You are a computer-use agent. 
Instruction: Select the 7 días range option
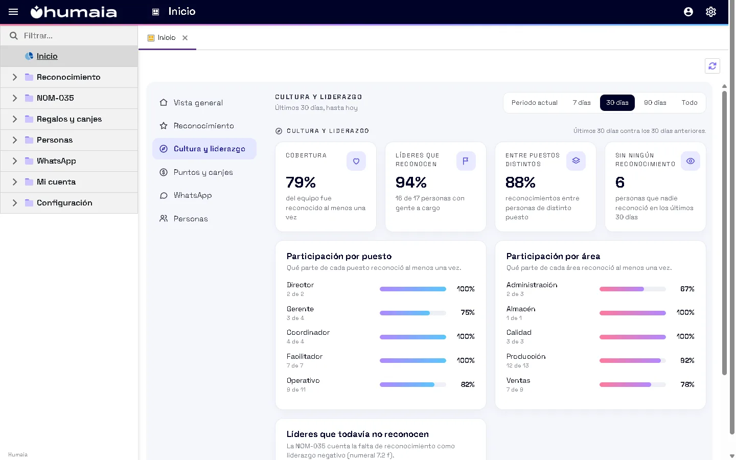click(582, 103)
